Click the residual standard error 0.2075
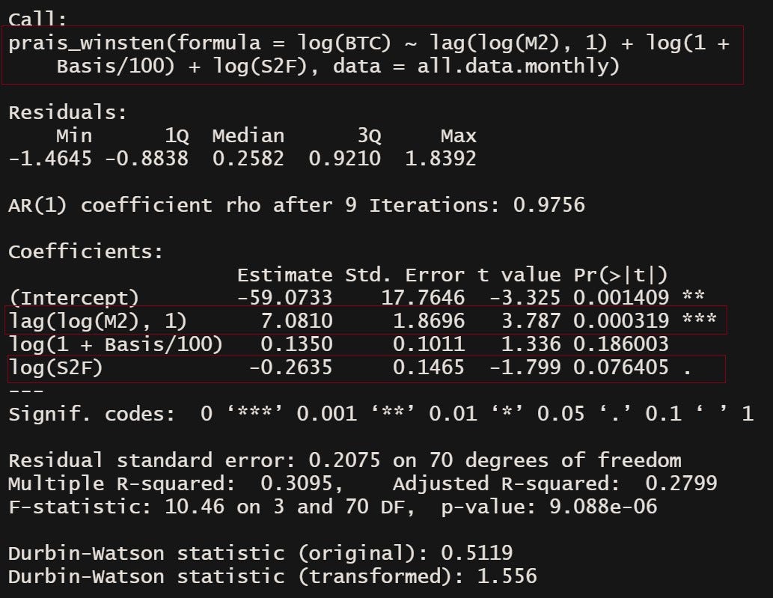The image size is (773, 598). click(x=345, y=460)
